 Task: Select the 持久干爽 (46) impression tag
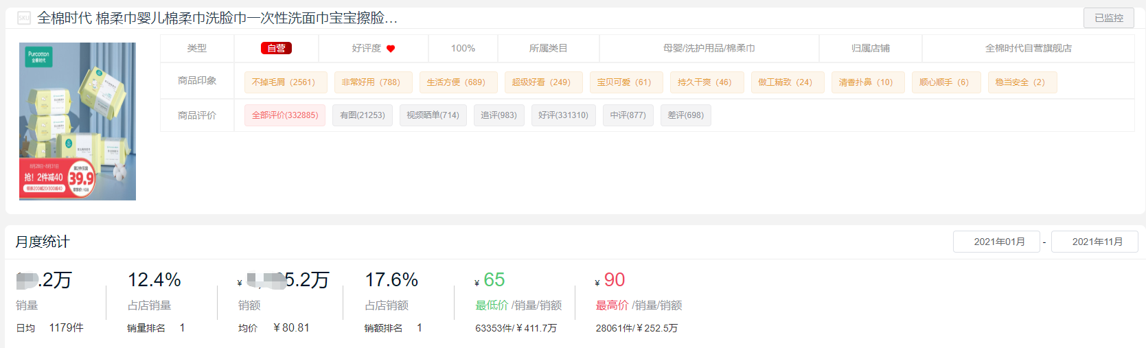[x=707, y=82]
